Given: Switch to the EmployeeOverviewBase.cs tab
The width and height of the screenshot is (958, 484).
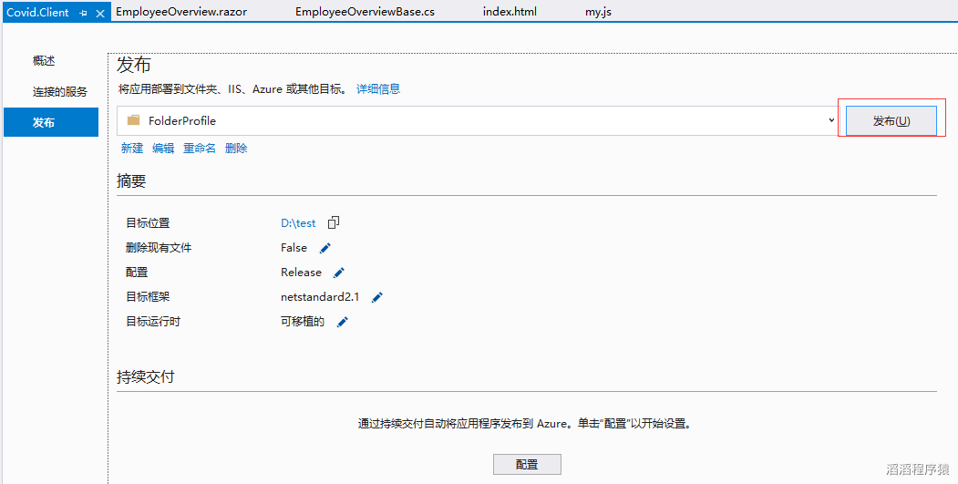Looking at the screenshot, I should click(365, 12).
